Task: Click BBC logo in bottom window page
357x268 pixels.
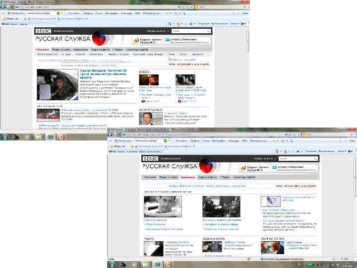Action: pyautogui.click(x=150, y=159)
